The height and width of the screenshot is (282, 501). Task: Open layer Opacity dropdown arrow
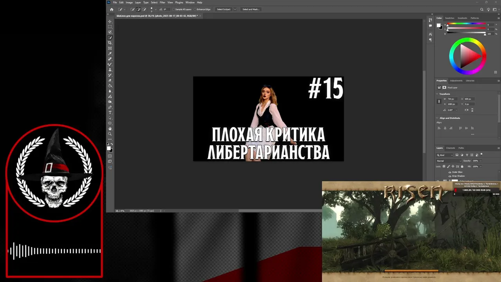pyautogui.click(x=481, y=161)
